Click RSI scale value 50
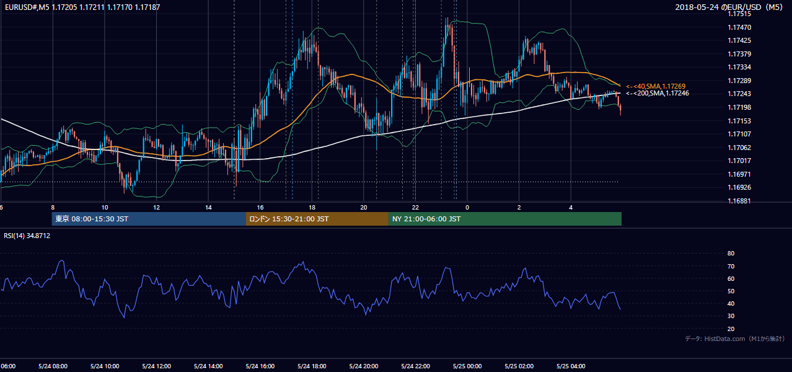This screenshot has height=372, width=792. pos(731,291)
